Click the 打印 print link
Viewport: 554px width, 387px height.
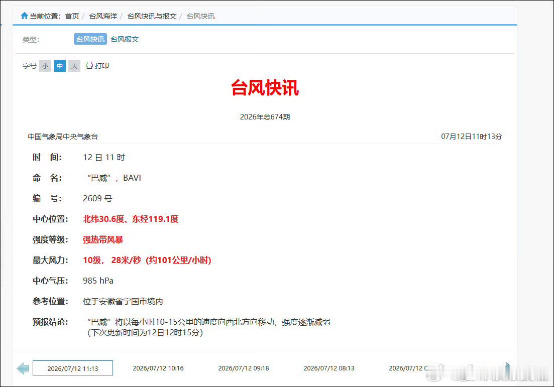click(102, 66)
